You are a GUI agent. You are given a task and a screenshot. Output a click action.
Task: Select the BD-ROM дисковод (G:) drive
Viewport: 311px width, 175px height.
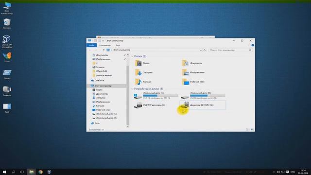click(x=203, y=105)
